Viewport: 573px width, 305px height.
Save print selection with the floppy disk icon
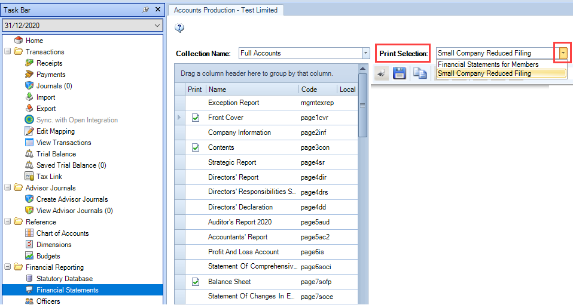(400, 73)
